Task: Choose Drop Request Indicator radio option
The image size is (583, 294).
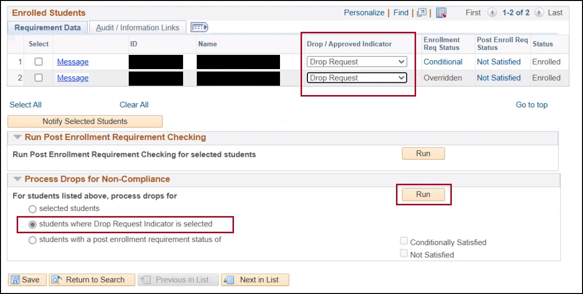Action: pyautogui.click(x=33, y=224)
